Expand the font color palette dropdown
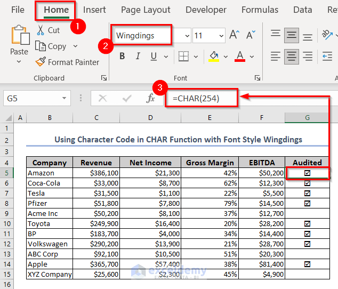The height and width of the screenshot is (289, 338). pyautogui.click(x=252, y=57)
